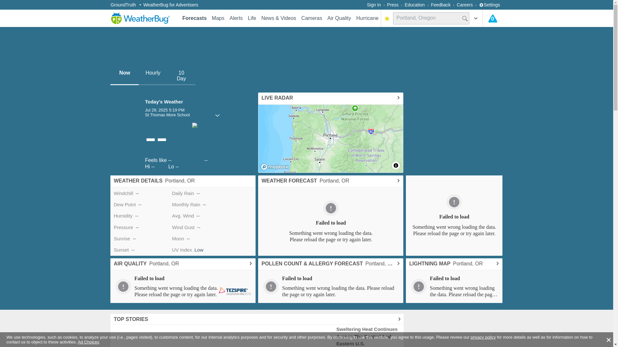The height and width of the screenshot is (347, 618).
Task: Open the Hurricane menu item
Action: point(367,18)
